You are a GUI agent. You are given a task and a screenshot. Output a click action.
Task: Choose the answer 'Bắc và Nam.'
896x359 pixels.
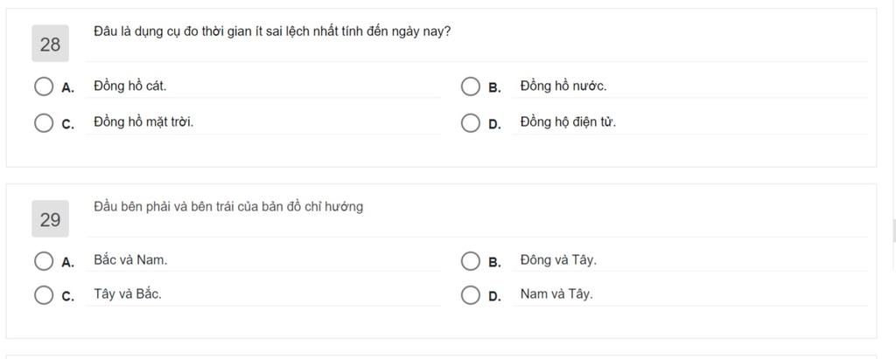[130, 259]
